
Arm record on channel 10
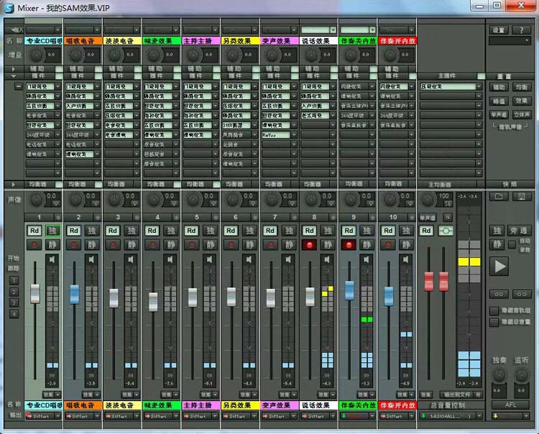pos(388,244)
